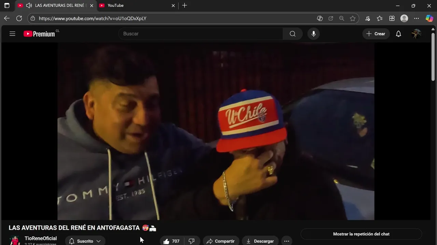This screenshot has width=437, height=245.
Task: Mute the tab via speaker icon
Action: click(29, 5)
